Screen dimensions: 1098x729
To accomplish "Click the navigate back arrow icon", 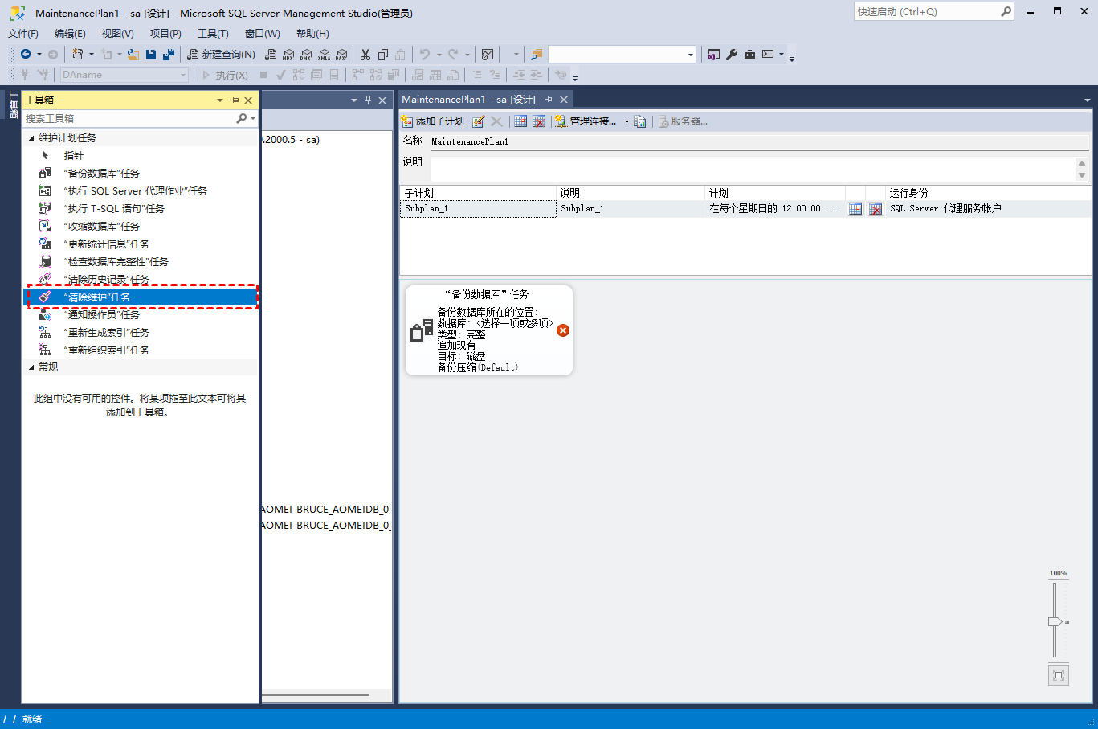I will [26, 55].
